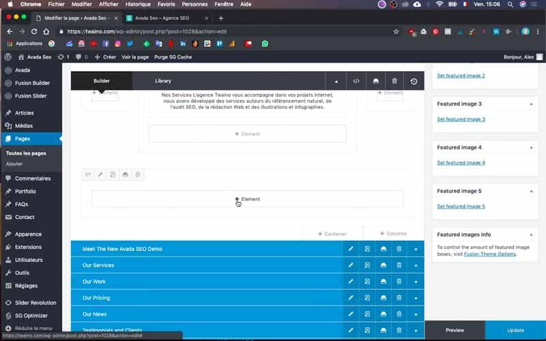The height and width of the screenshot is (341, 546).
Task: Add a new Container
Action: coord(332,234)
